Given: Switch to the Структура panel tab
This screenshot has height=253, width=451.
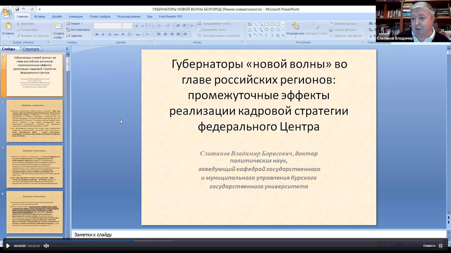Looking at the screenshot, I should (31, 49).
